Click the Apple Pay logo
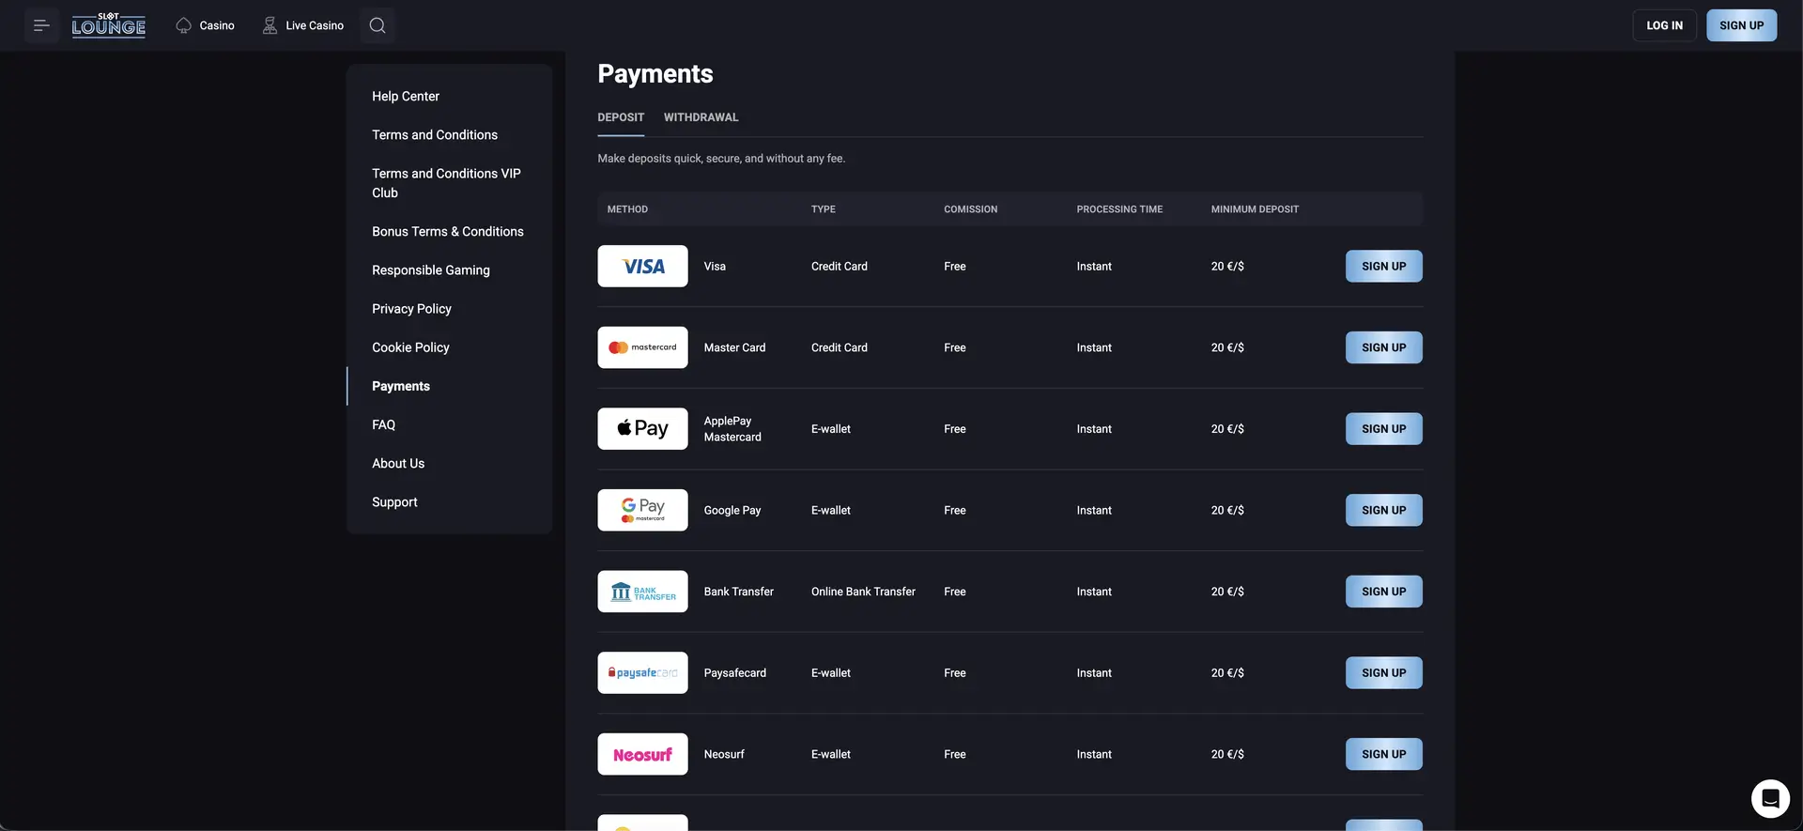 [642, 429]
